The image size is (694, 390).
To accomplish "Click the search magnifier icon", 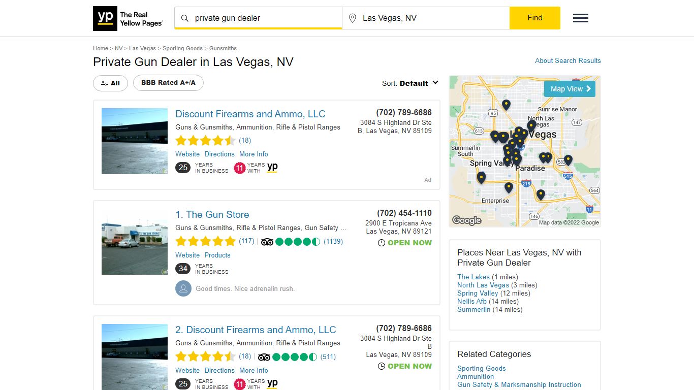I will click(x=185, y=18).
